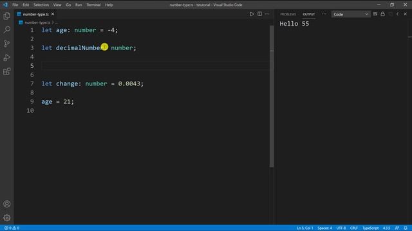Open editor More Actions ellipsis
This screenshot has height=231, width=412.
pyautogui.click(x=267, y=14)
